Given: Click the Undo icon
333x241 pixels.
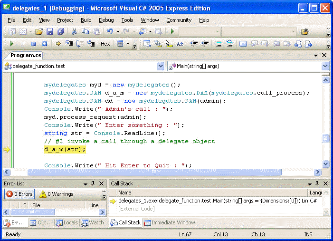Looking at the screenshot, I should pos(110,31).
